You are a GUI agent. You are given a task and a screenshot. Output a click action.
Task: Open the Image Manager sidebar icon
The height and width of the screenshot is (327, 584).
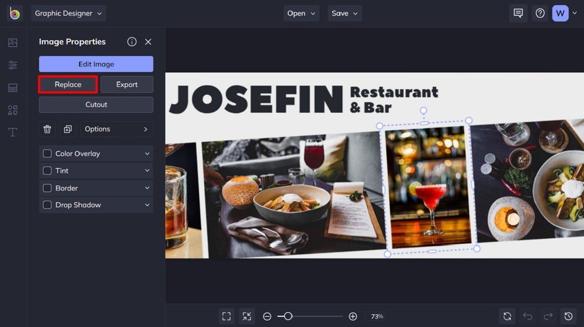(x=12, y=43)
